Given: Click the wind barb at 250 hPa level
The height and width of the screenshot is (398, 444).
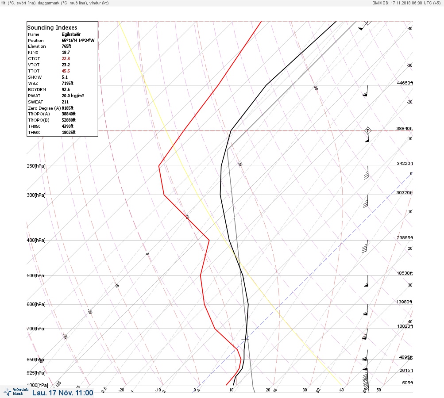Looking at the screenshot, I should 367,172.
